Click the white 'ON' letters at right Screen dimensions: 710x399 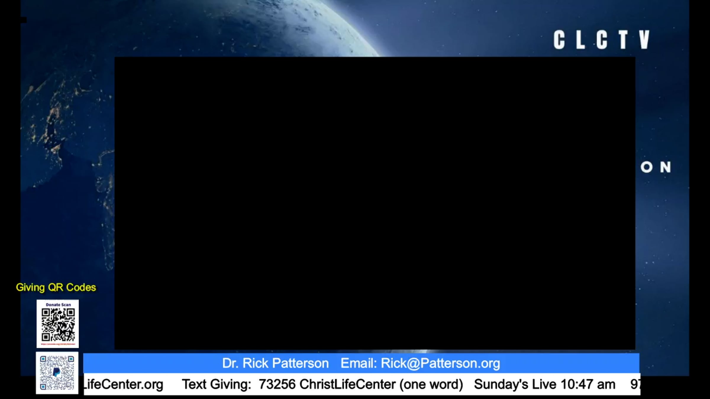pyautogui.click(x=656, y=167)
